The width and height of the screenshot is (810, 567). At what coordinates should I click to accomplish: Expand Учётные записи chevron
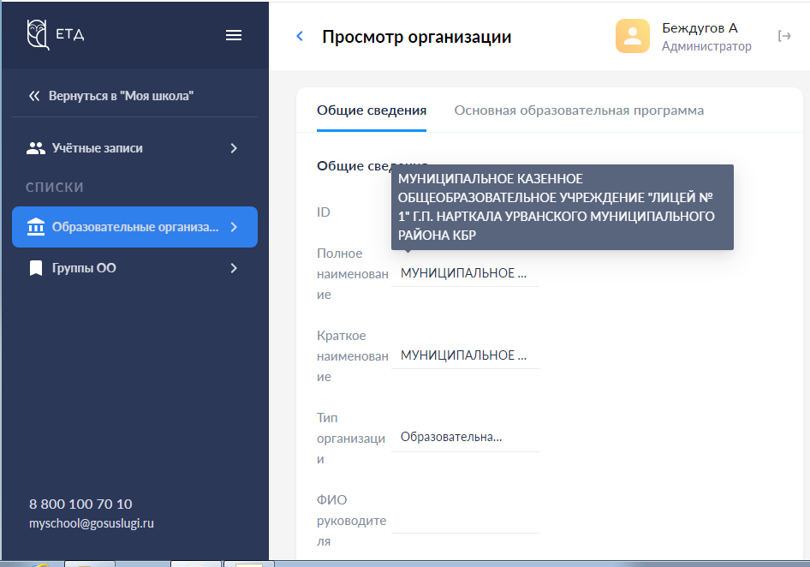coord(234,148)
